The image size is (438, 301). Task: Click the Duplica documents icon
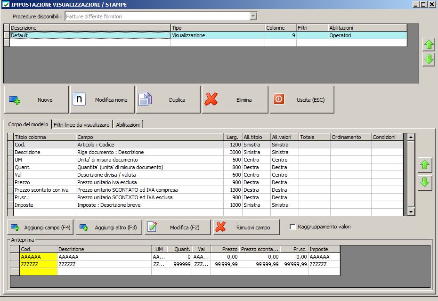pyautogui.click(x=145, y=99)
